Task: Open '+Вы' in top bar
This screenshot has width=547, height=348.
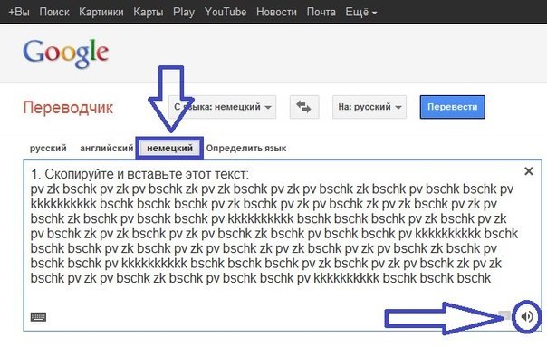Action: 19,12
